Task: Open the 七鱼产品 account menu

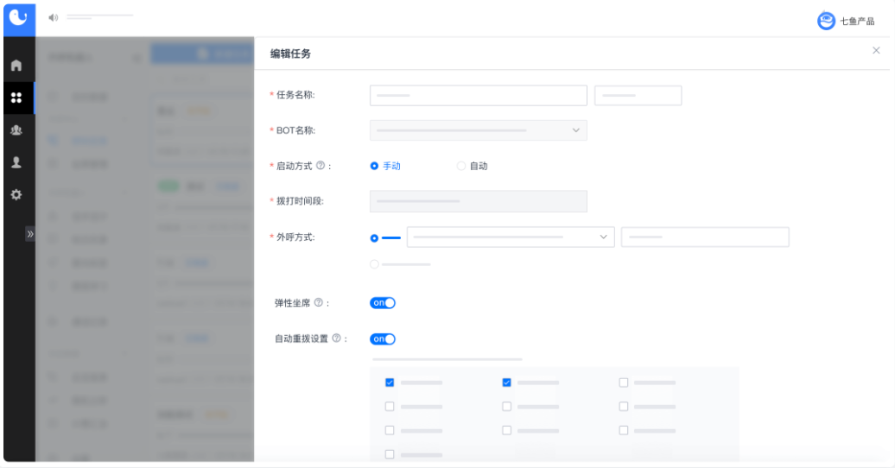Action: pyautogui.click(x=847, y=22)
